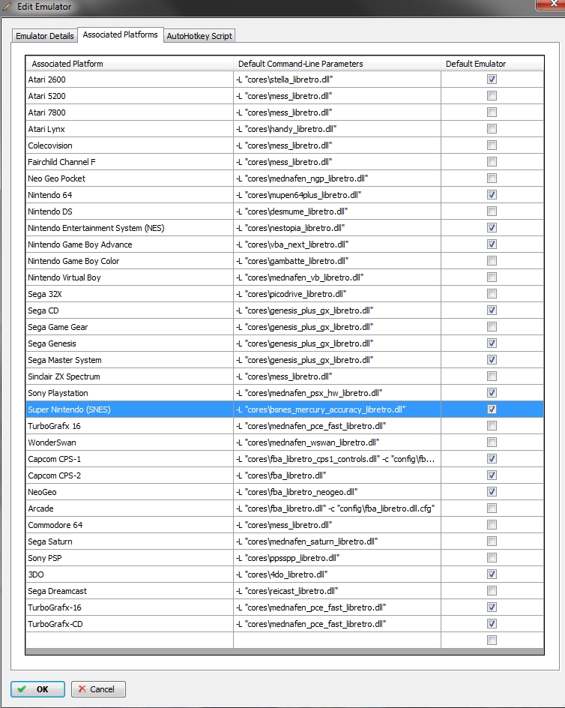This screenshot has height=708, width=565.
Task: Uncheck Default Emulator for Sega CD
Action: coord(492,310)
